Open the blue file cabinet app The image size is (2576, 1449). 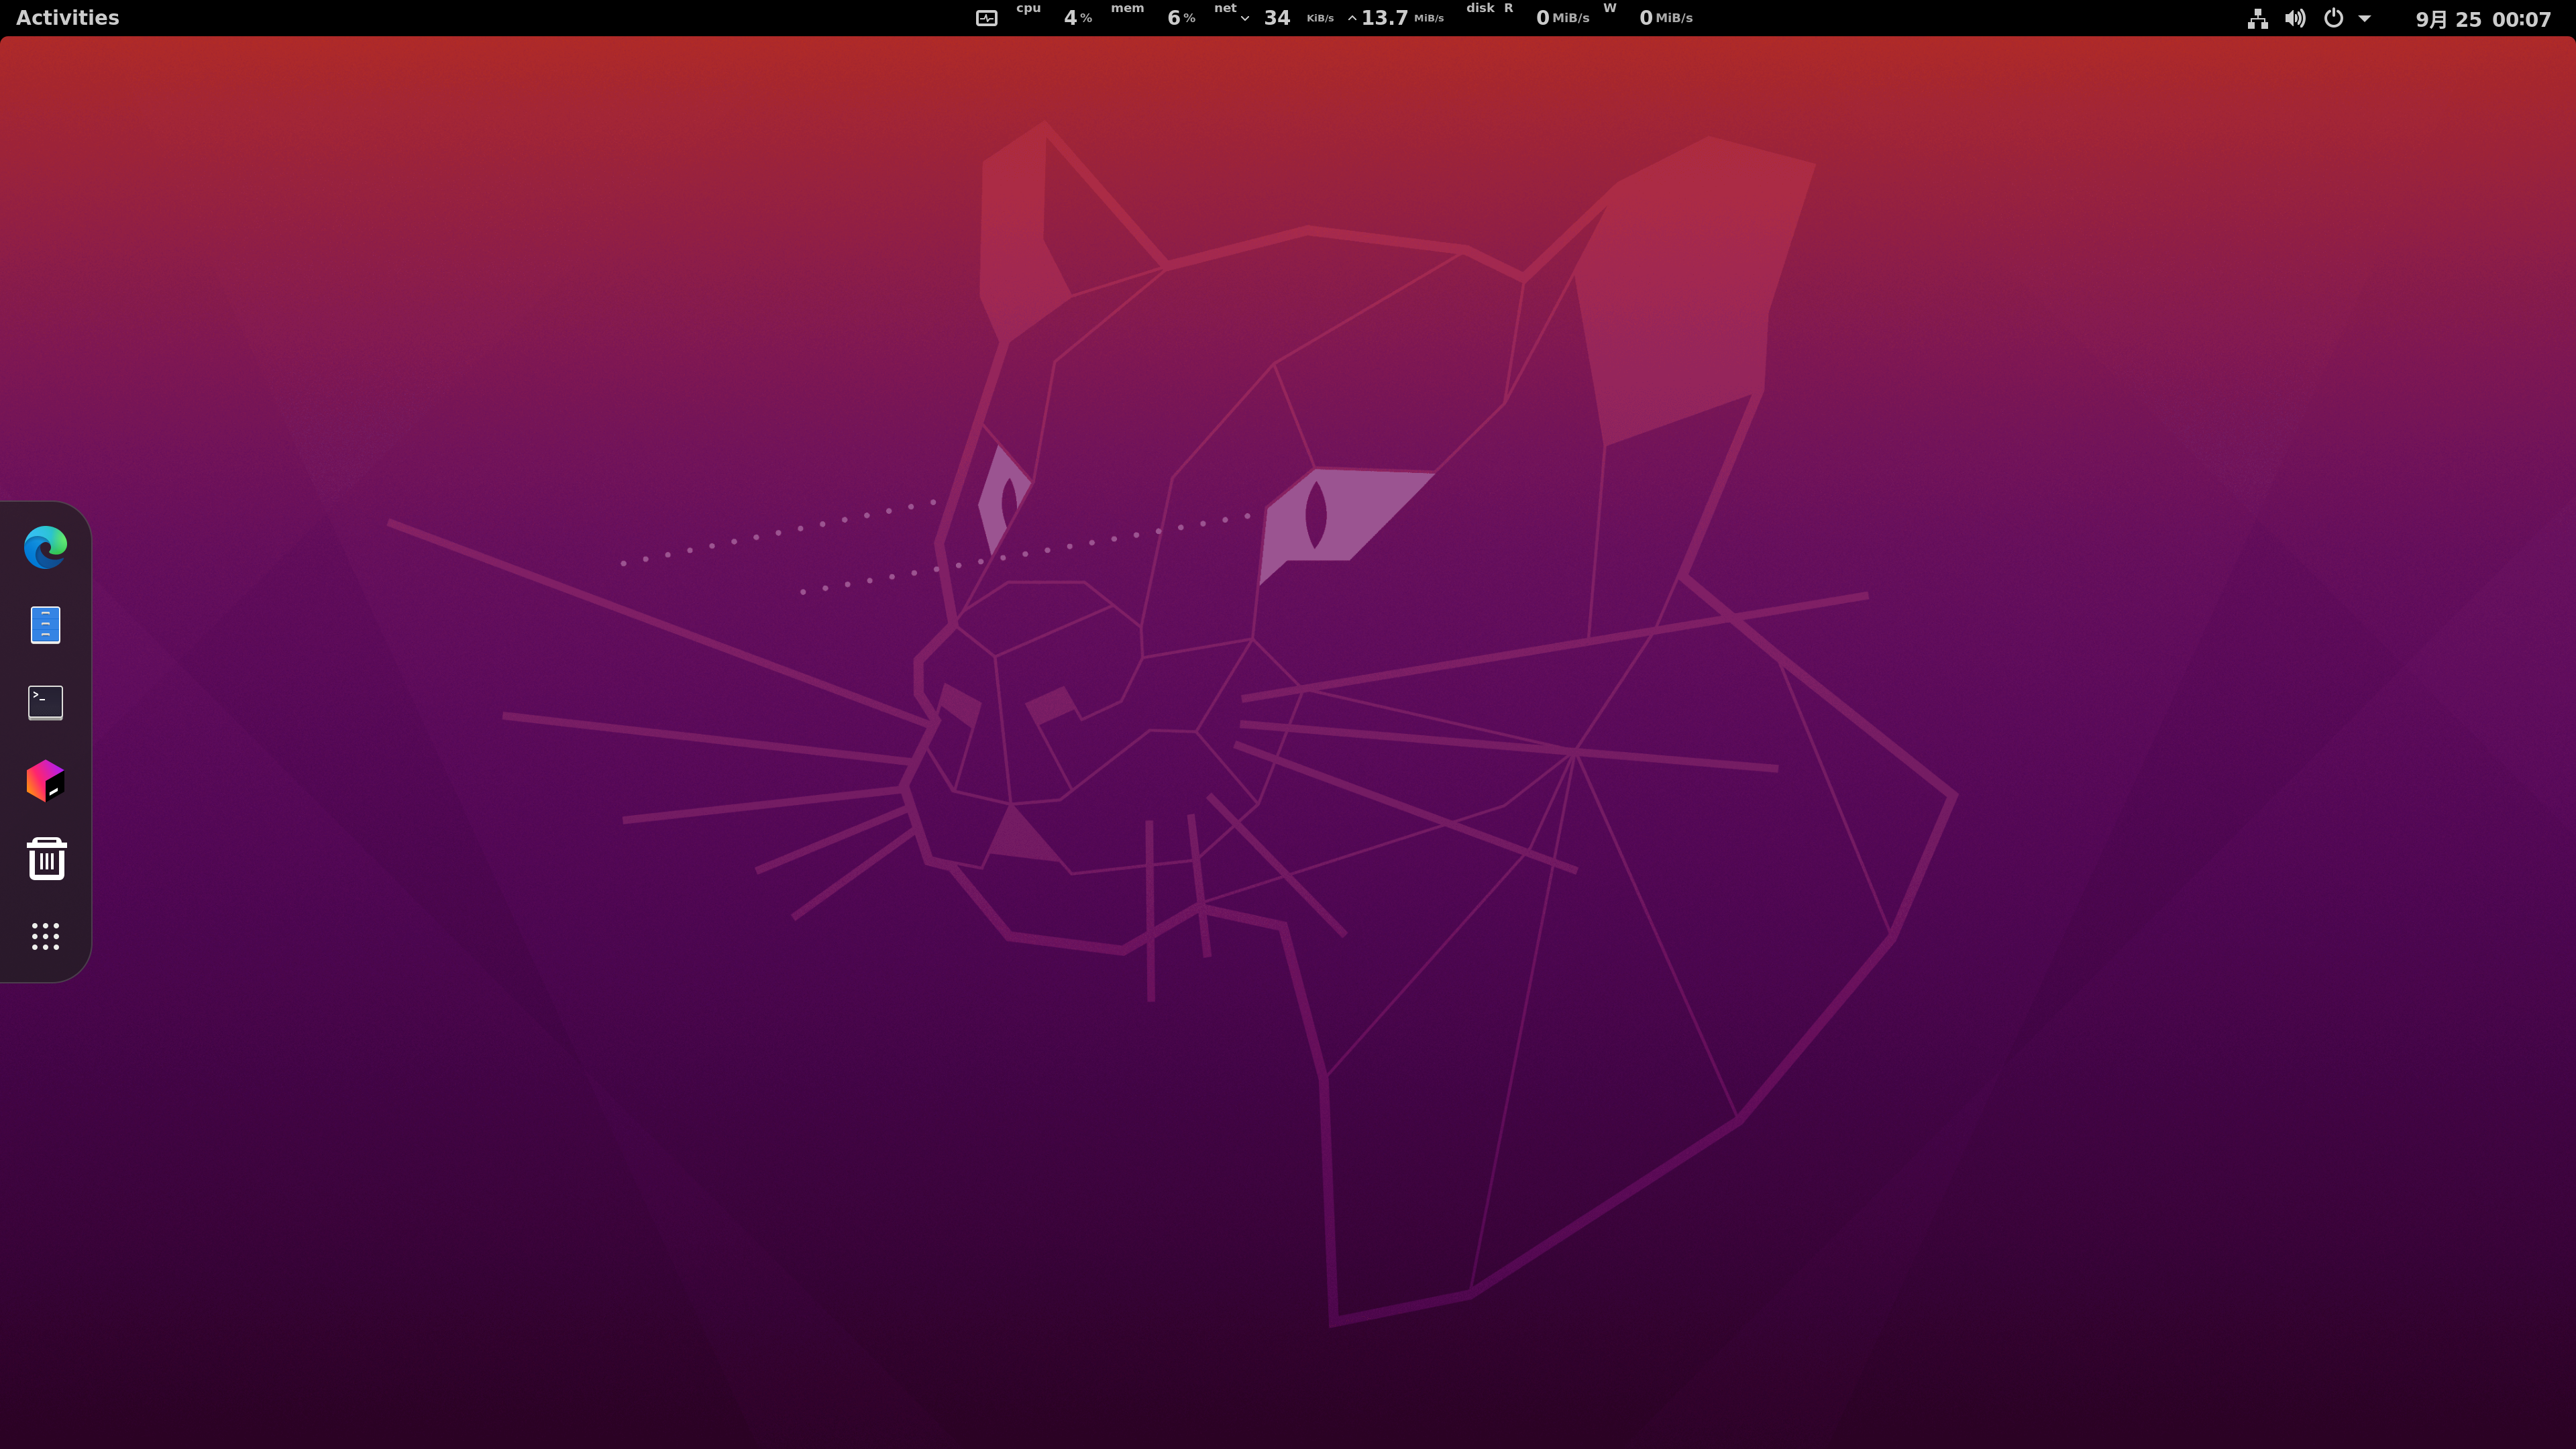(45, 625)
